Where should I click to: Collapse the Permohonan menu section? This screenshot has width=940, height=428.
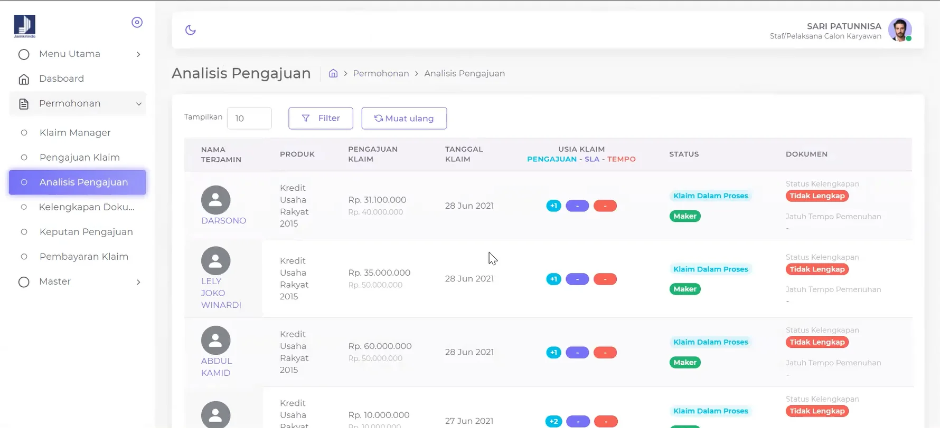click(138, 104)
